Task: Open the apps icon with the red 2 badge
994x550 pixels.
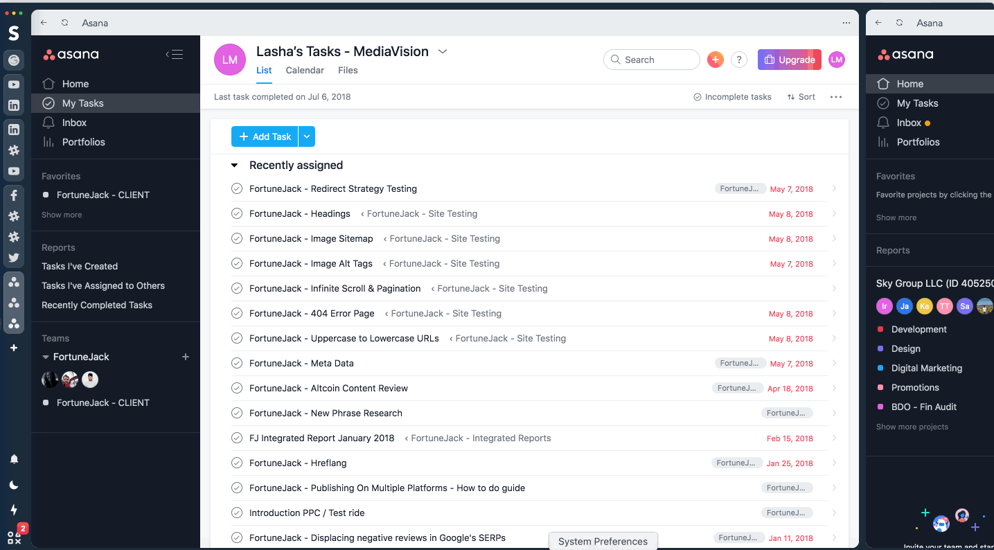Action: click(15, 536)
